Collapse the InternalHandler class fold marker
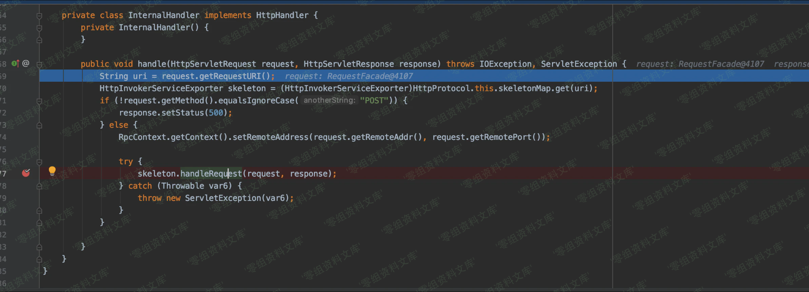The image size is (809, 292). 39,16
